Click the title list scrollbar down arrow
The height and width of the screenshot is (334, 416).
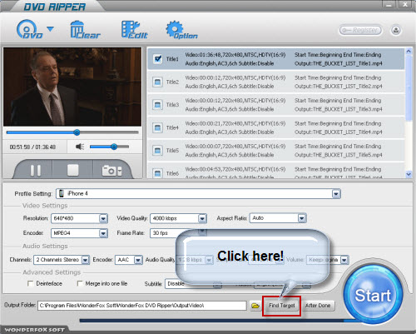[409, 174]
